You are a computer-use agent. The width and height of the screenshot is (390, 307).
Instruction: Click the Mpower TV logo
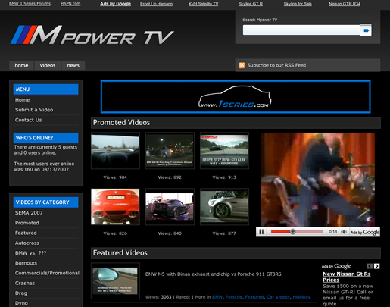point(92,35)
